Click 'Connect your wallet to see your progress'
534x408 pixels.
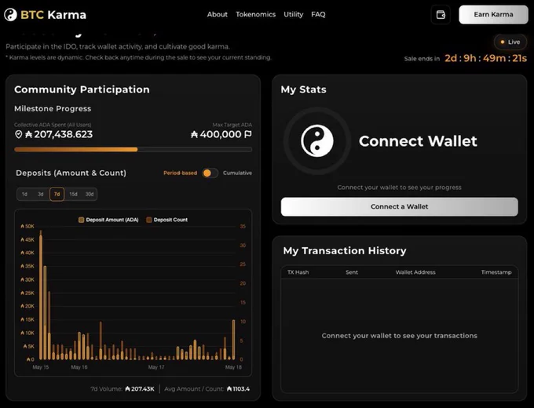(x=399, y=188)
